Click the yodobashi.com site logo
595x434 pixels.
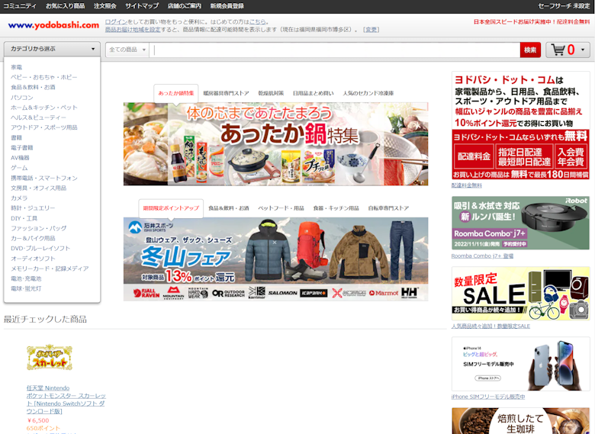53,25
